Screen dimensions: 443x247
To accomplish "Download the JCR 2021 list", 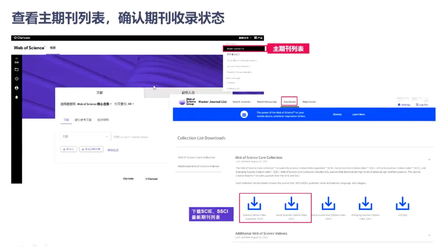I will click(402, 203).
